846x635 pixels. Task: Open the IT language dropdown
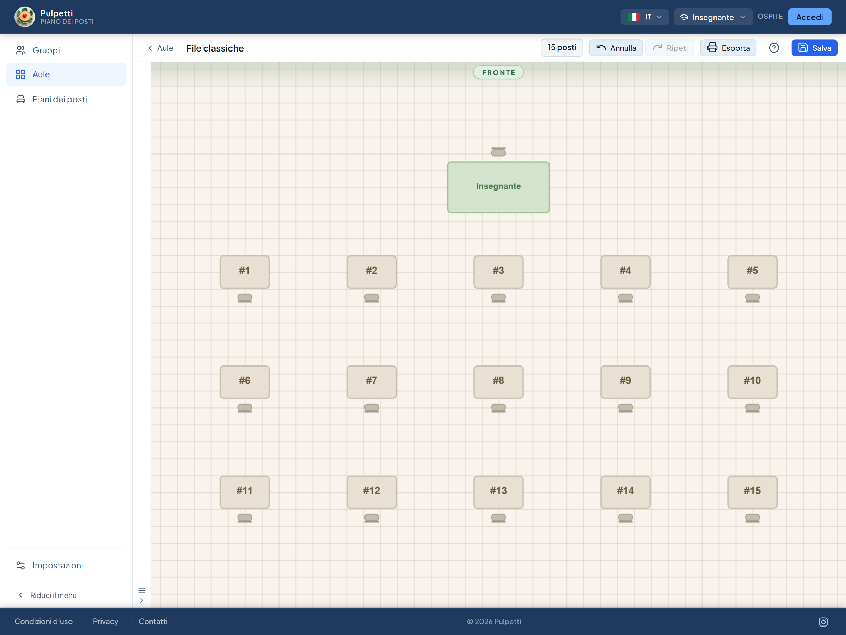[644, 17]
